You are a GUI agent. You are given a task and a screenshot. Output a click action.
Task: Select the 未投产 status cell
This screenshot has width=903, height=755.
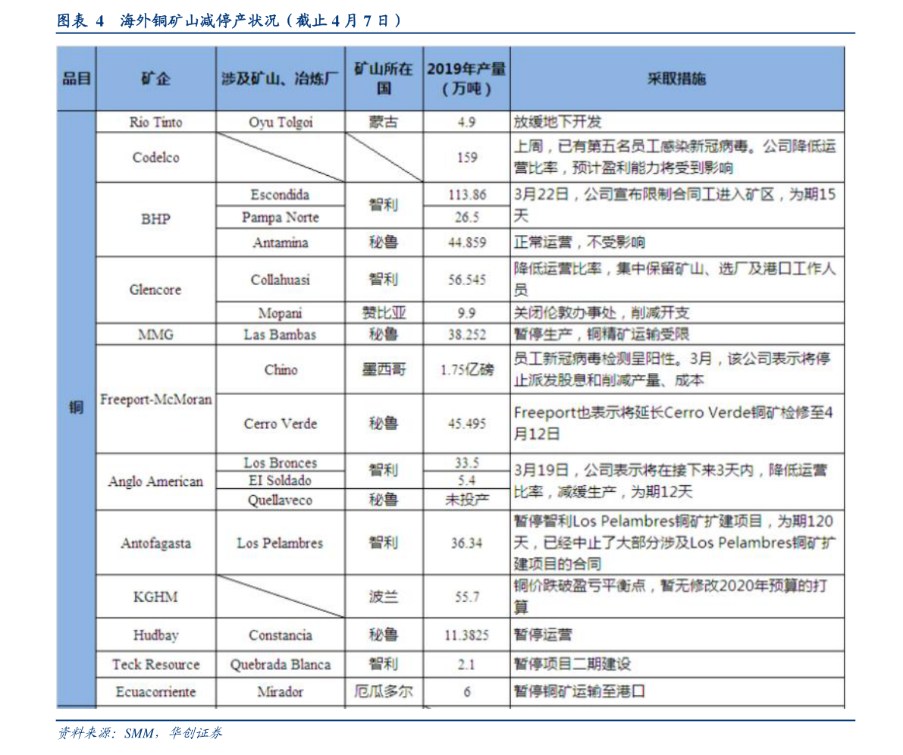coord(466,500)
